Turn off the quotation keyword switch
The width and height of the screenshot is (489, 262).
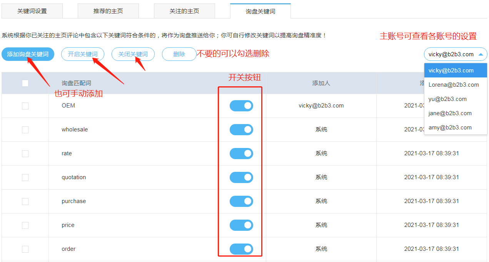pyautogui.click(x=241, y=177)
